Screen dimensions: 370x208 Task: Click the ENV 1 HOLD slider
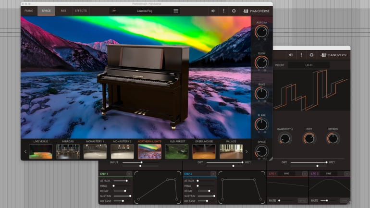tap(122, 186)
